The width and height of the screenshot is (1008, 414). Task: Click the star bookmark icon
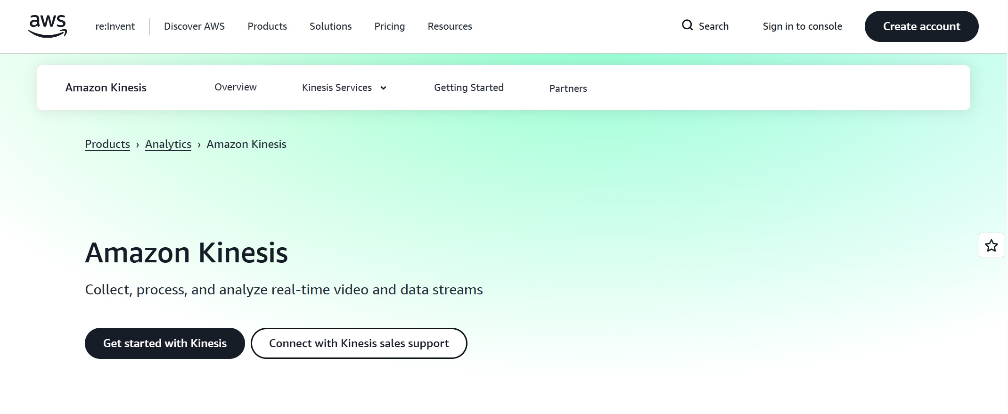pyautogui.click(x=991, y=245)
